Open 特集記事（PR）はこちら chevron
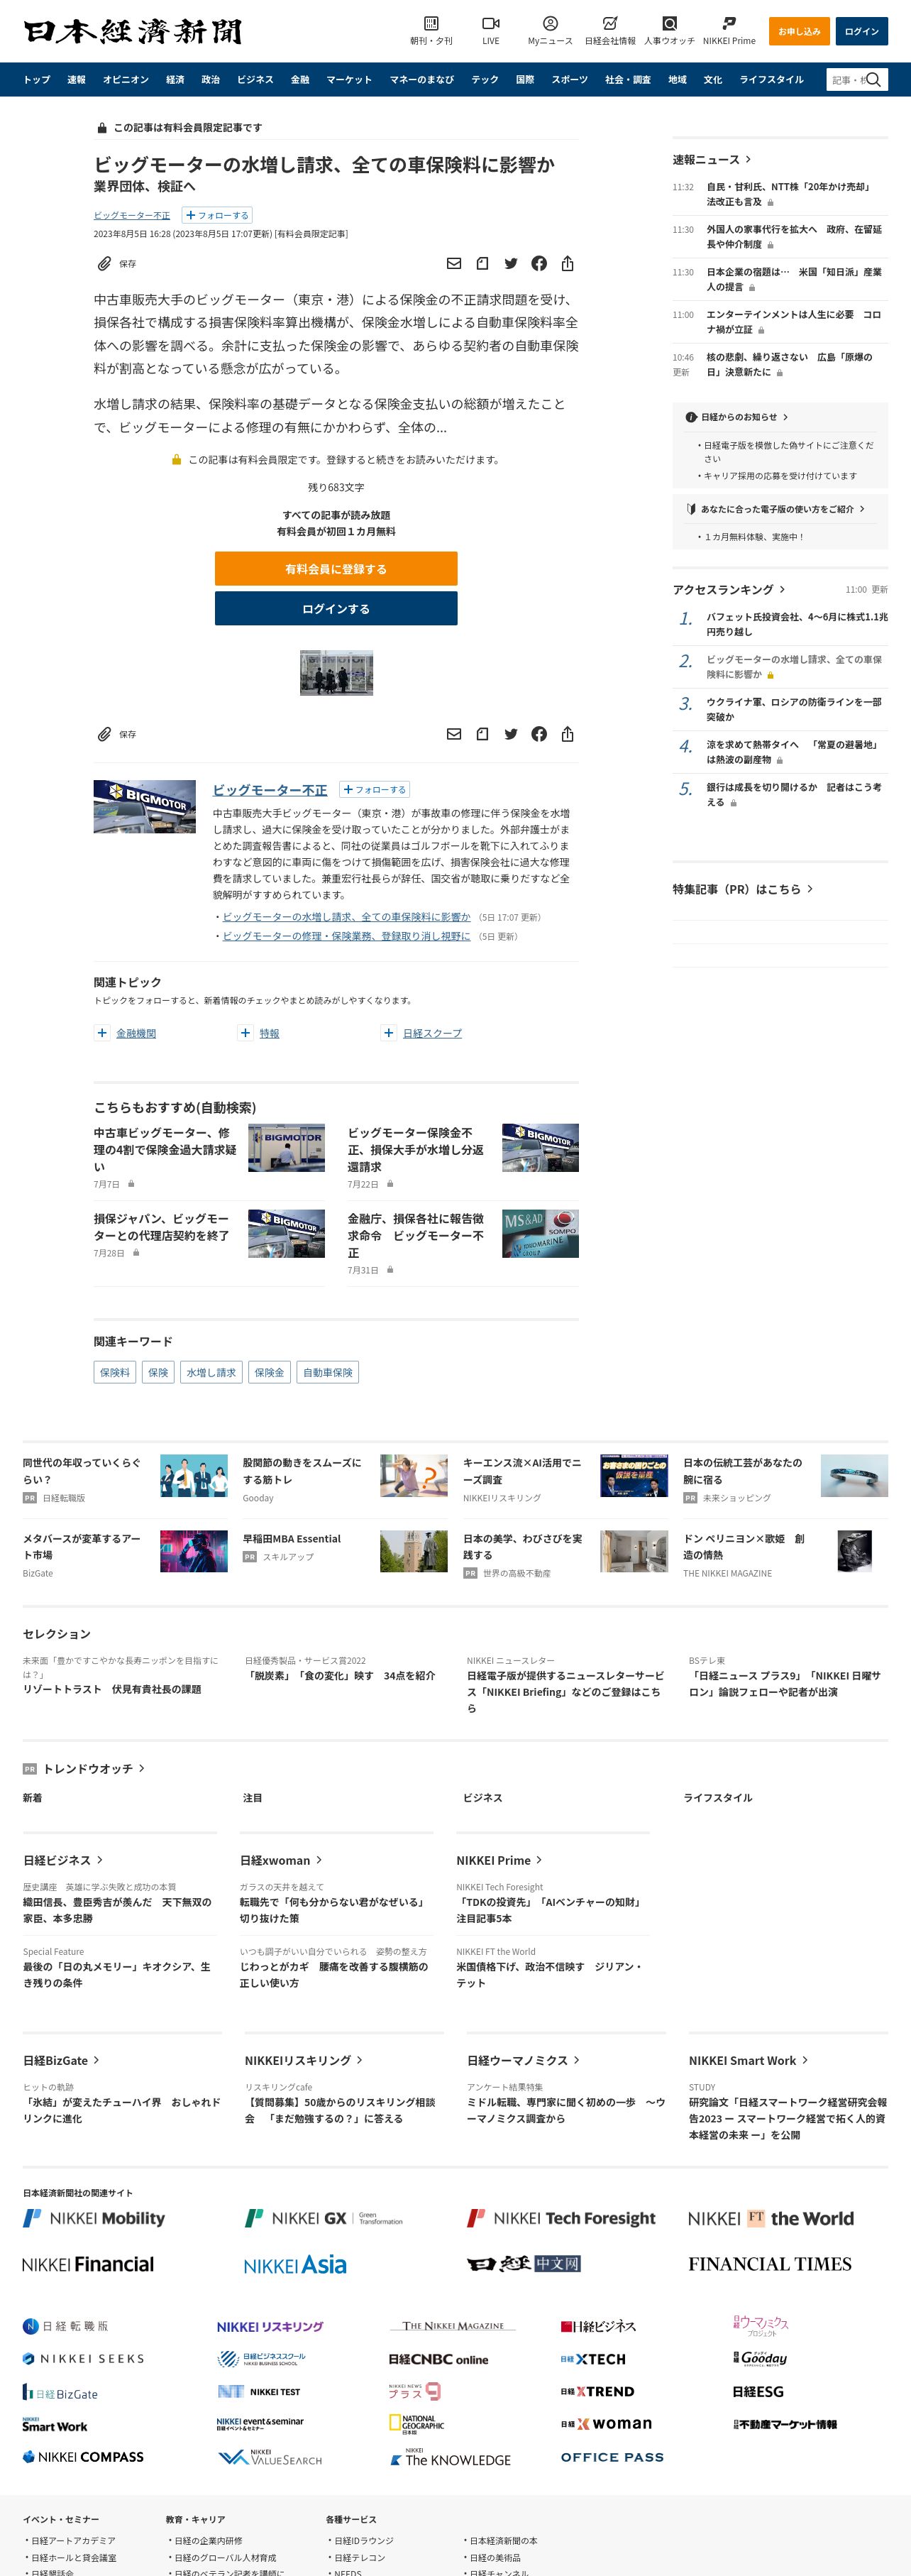 pyautogui.click(x=810, y=888)
